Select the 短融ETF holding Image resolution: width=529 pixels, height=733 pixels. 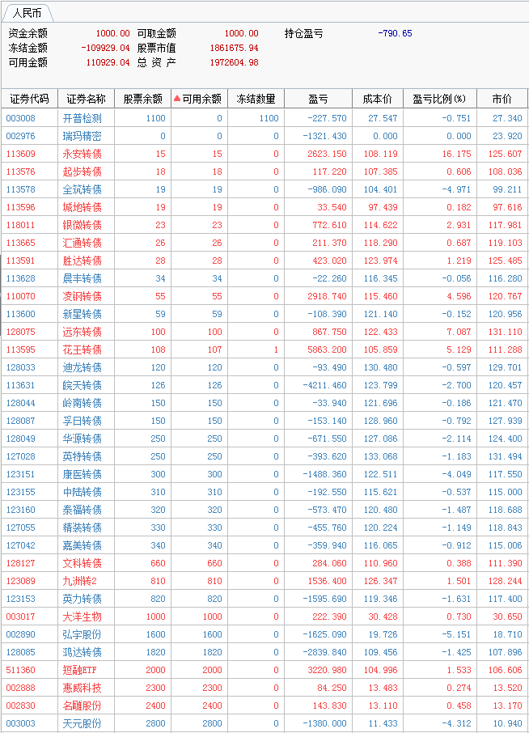pos(264,669)
